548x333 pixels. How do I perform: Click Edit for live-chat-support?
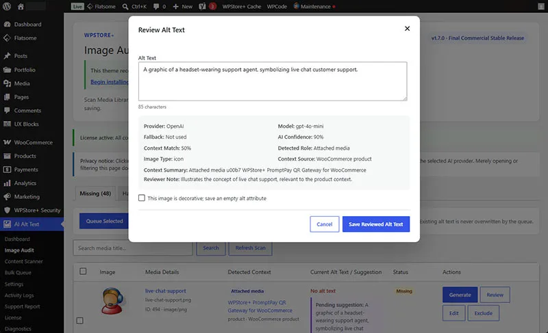(453, 313)
